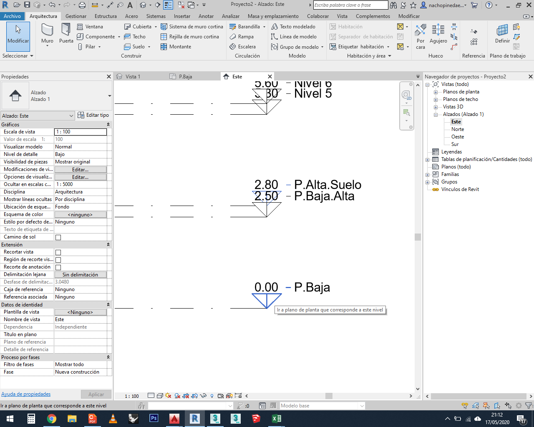The image size is (534, 427).
Task: Open the Esquema de color picker
Action: (x=81, y=214)
